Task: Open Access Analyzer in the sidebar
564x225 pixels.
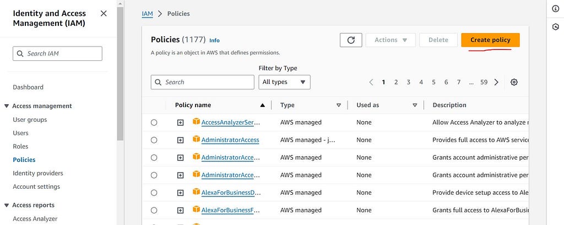Action: [35, 218]
